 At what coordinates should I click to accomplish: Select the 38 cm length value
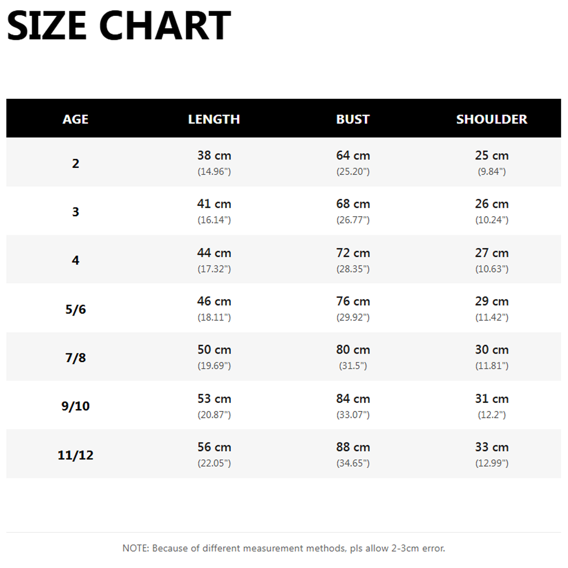point(214,155)
